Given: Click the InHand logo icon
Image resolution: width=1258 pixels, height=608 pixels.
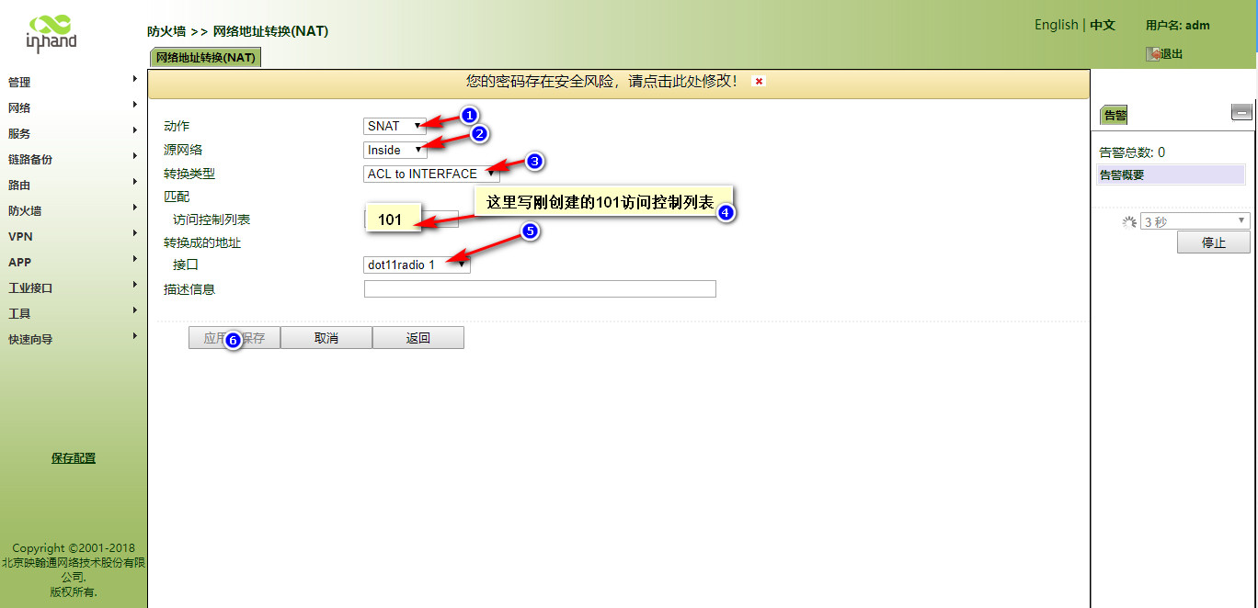Looking at the screenshot, I should (51, 31).
